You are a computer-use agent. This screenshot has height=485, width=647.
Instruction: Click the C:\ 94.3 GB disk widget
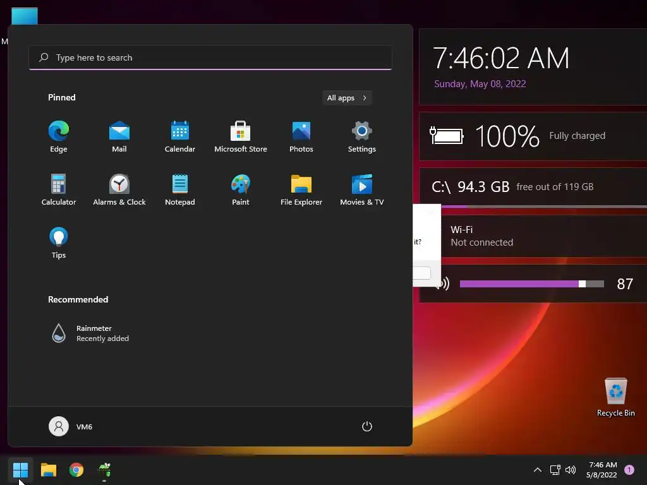533,187
